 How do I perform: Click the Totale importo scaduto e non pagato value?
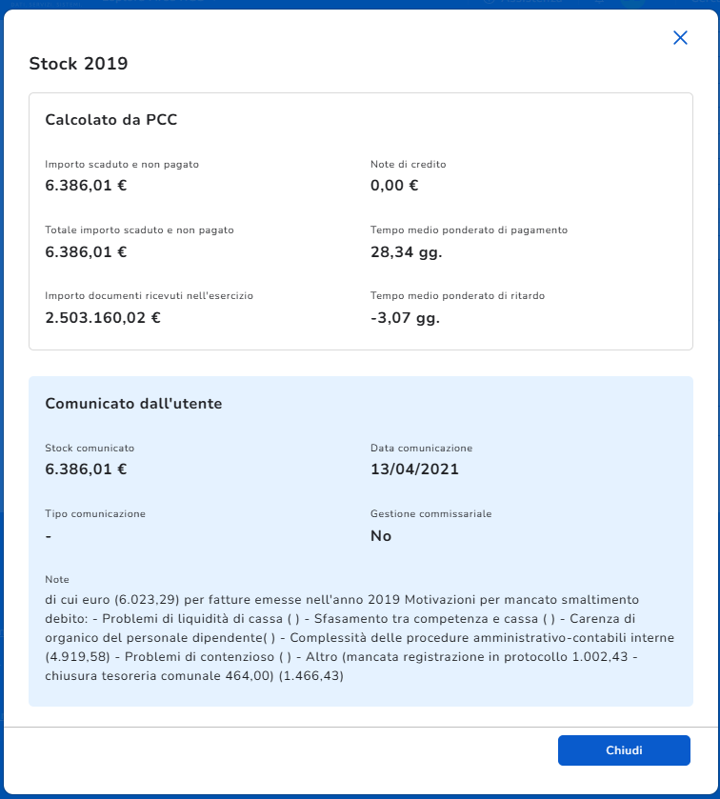pyautogui.click(x=86, y=251)
